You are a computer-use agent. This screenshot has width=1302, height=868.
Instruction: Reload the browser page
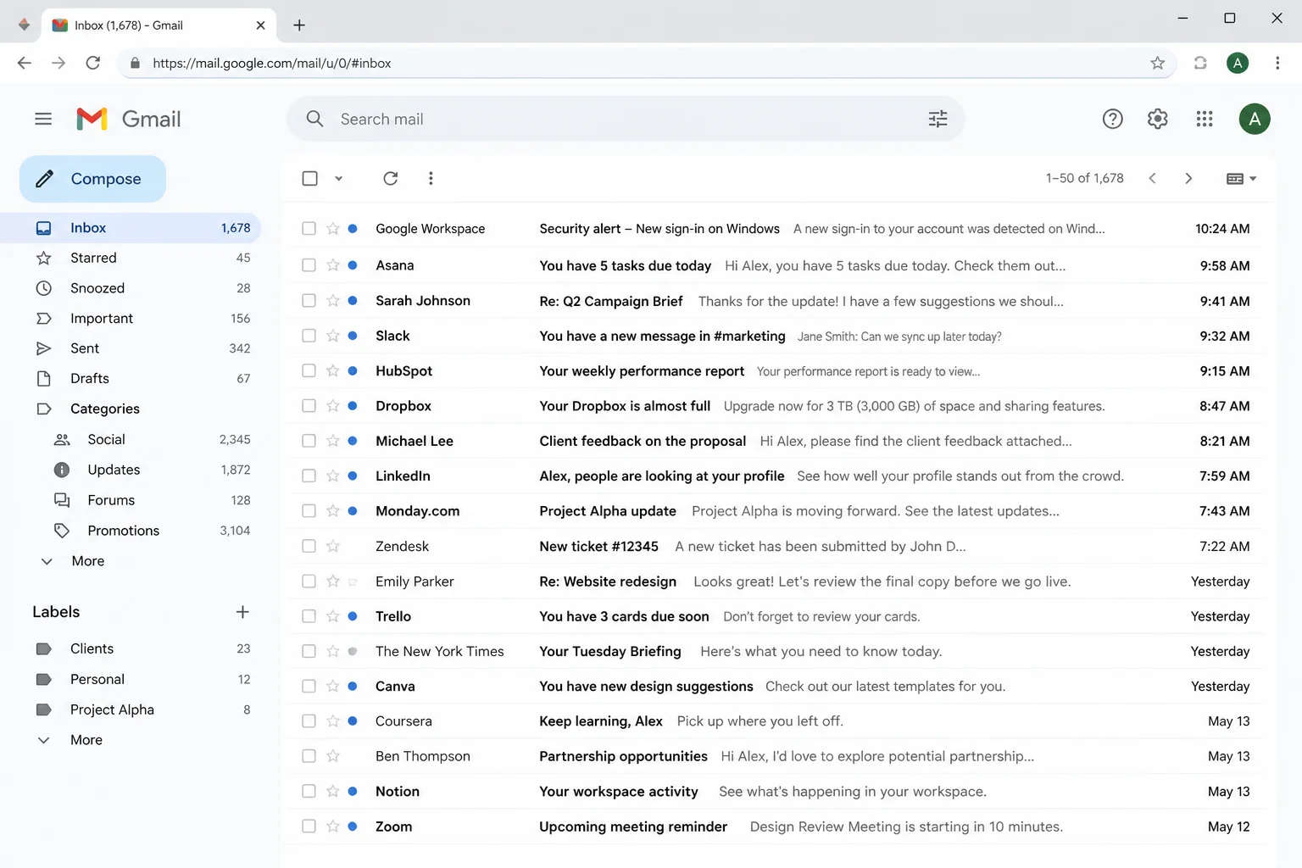(x=93, y=63)
